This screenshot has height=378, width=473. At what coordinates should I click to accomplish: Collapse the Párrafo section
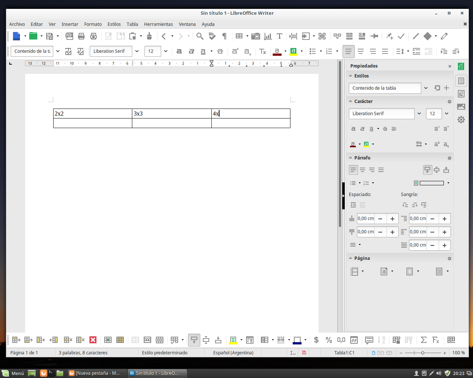point(351,158)
